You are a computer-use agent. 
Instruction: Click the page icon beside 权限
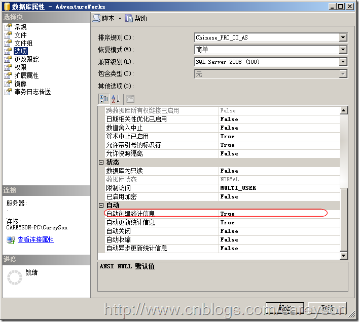coord(8,67)
